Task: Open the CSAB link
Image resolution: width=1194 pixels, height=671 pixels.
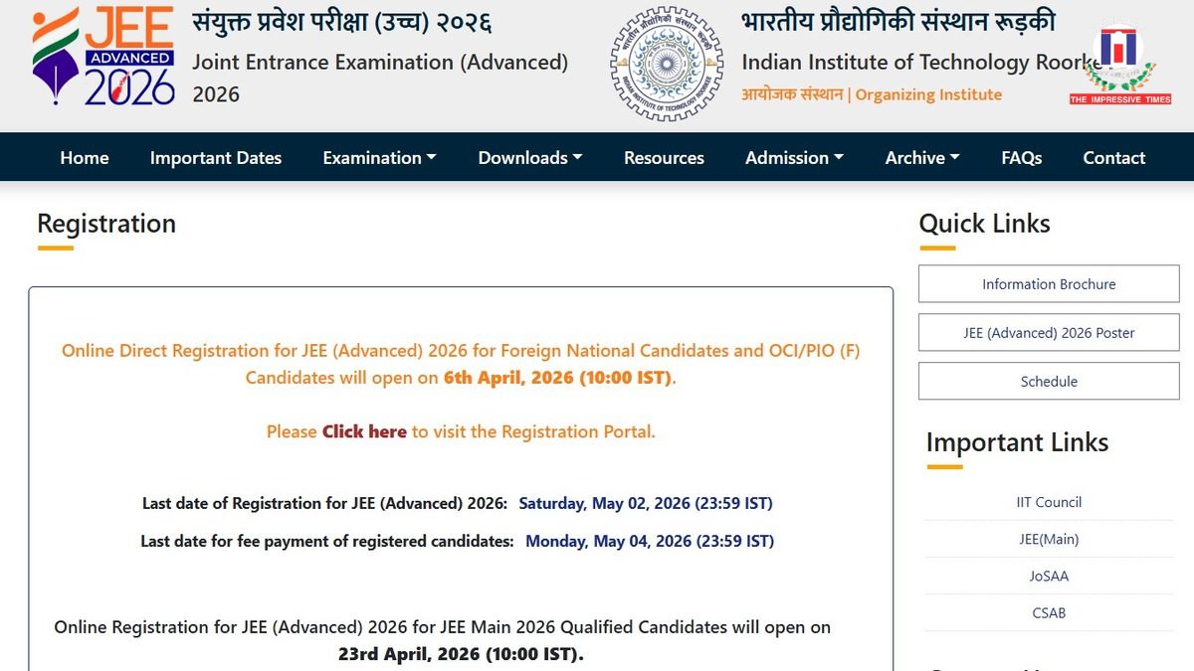Action: click(1049, 613)
